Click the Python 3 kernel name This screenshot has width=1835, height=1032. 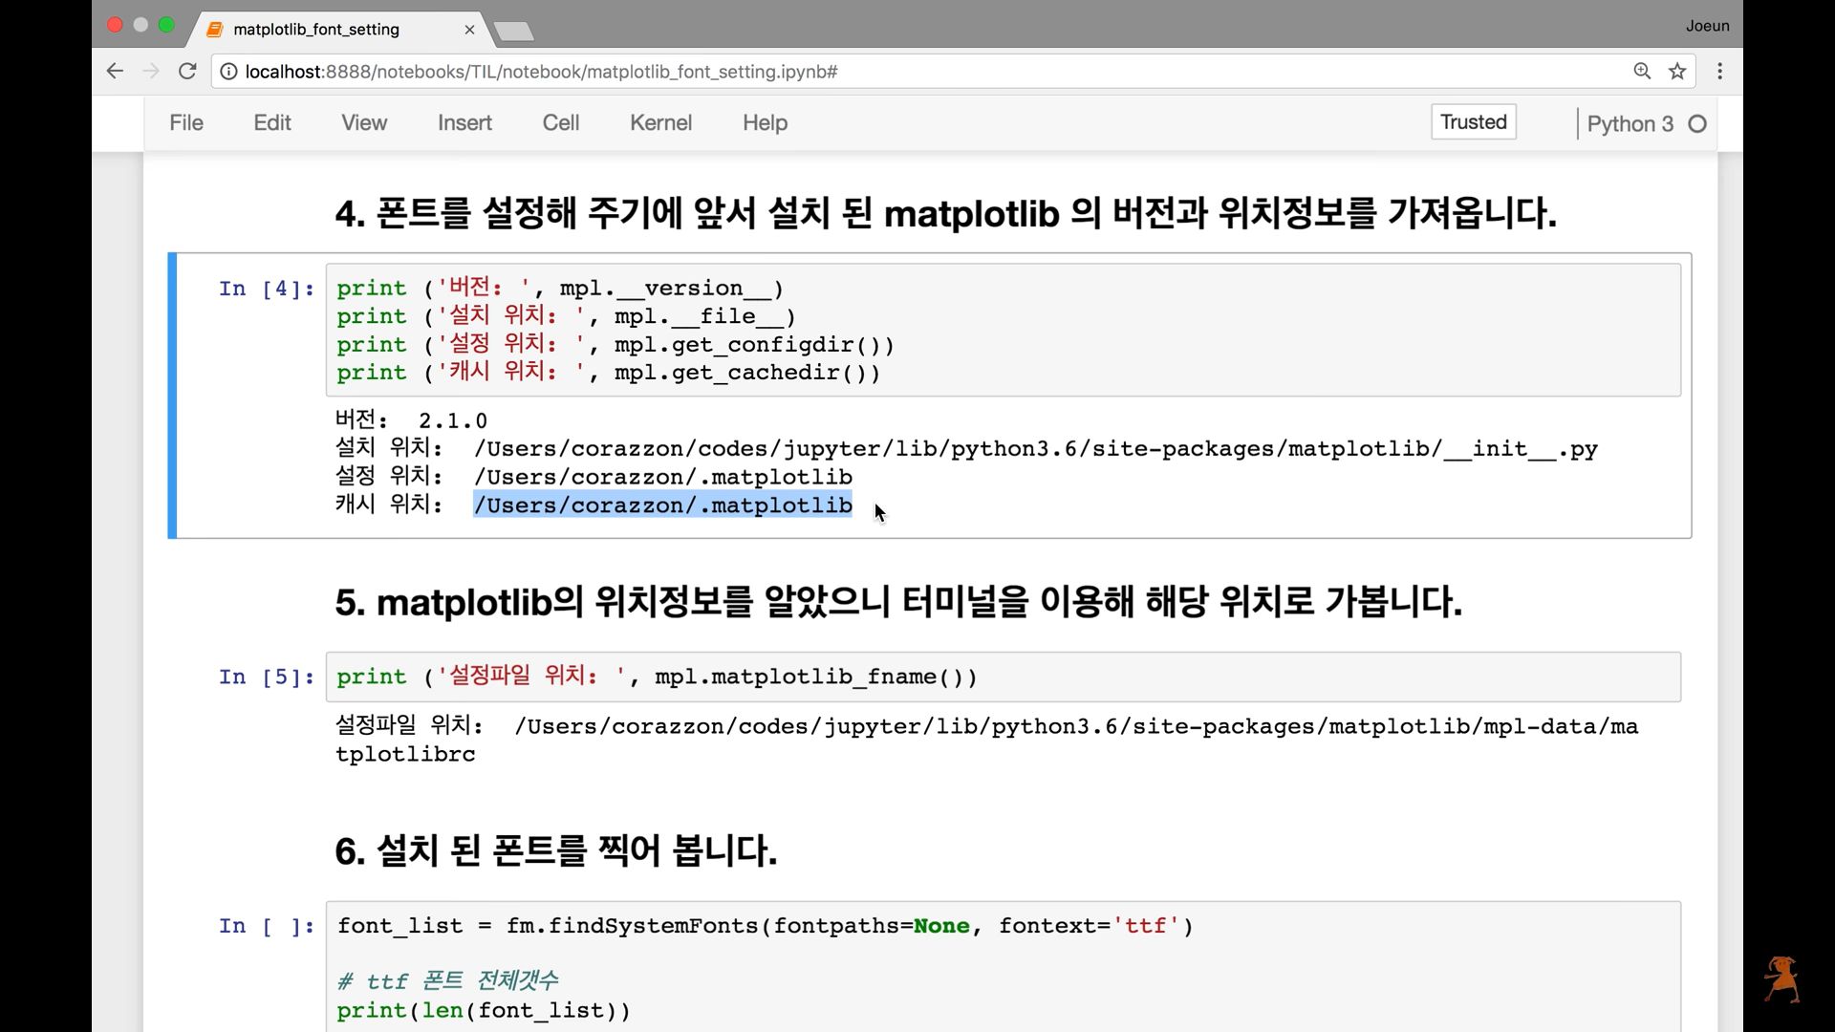[1630, 124]
